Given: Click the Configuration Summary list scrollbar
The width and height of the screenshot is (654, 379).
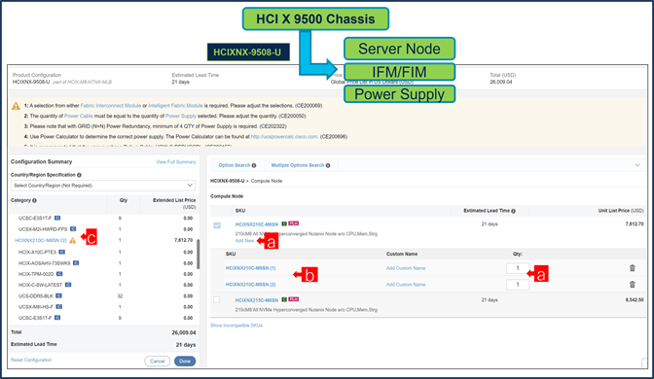Looking at the screenshot, I should (199, 254).
